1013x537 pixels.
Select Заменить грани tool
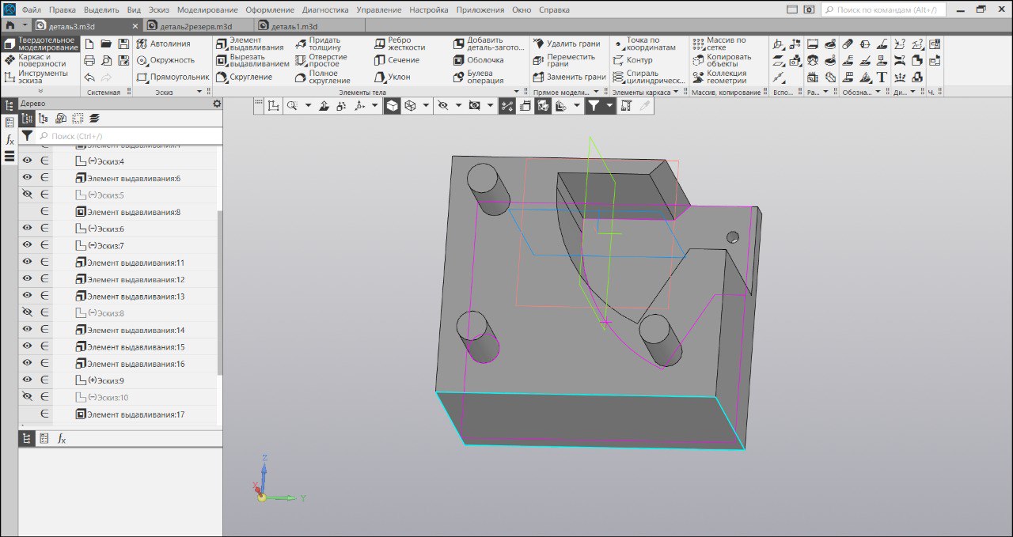569,77
